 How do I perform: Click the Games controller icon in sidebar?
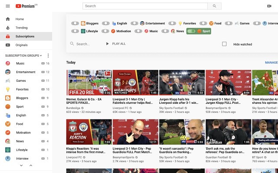8,81
